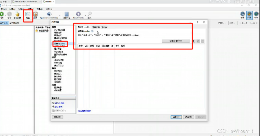Add a parameter with the plus icon
Screen dimensions: 260x136
[x=194, y=41]
